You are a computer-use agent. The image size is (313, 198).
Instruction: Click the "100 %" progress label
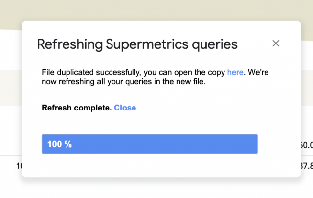[60, 144]
